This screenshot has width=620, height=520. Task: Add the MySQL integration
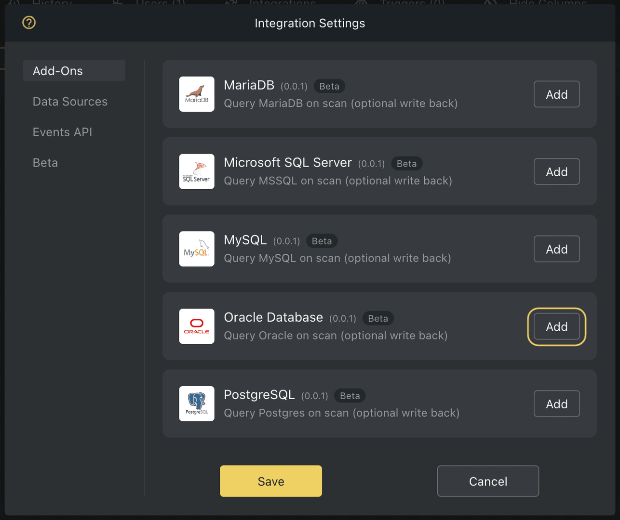click(x=557, y=249)
